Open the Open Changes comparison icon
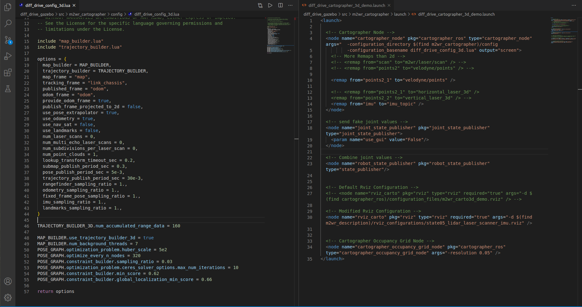 click(260, 5)
